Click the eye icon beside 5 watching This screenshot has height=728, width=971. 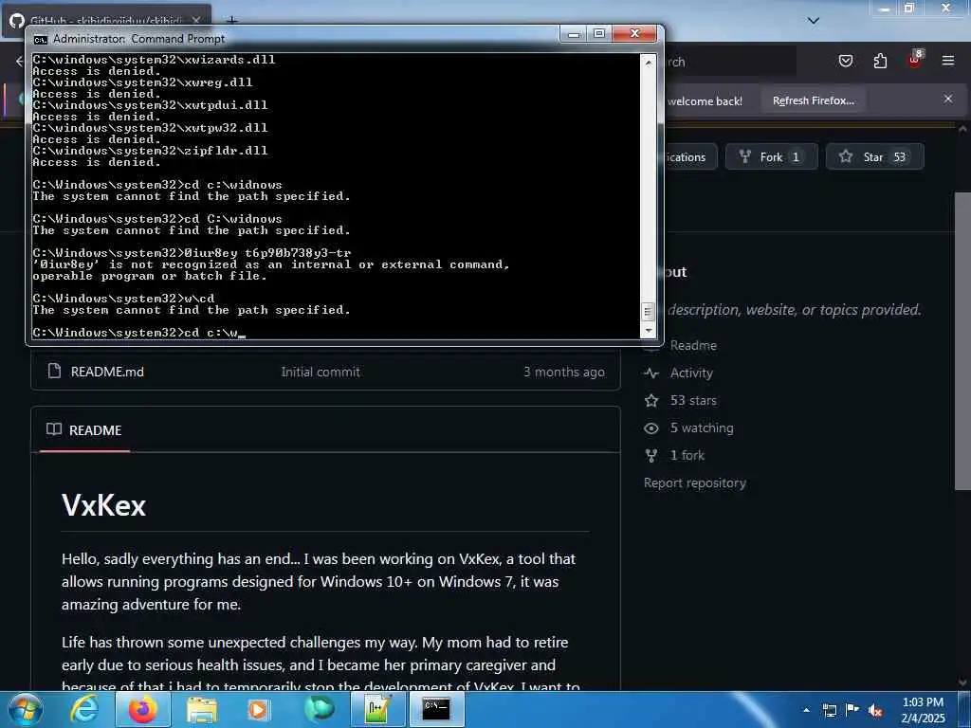tap(650, 428)
